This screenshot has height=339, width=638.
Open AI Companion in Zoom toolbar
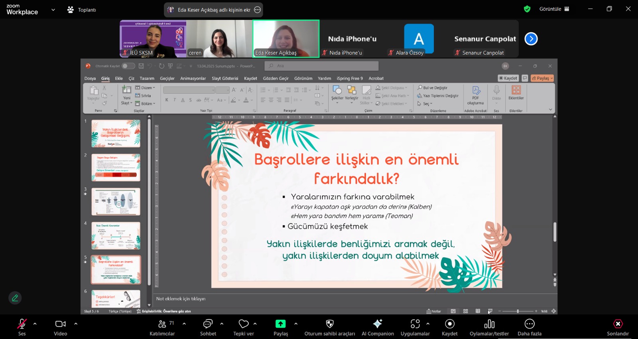tap(377, 324)
